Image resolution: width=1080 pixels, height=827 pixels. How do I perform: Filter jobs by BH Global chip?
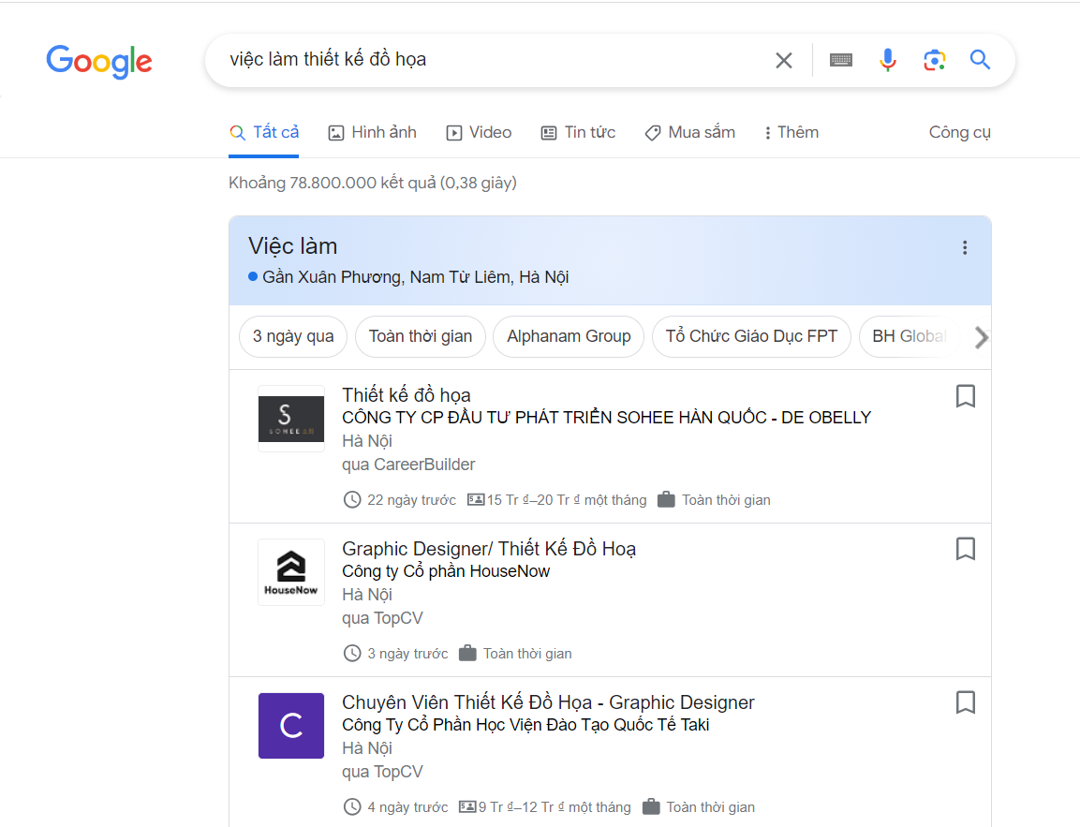coord(910,336)
